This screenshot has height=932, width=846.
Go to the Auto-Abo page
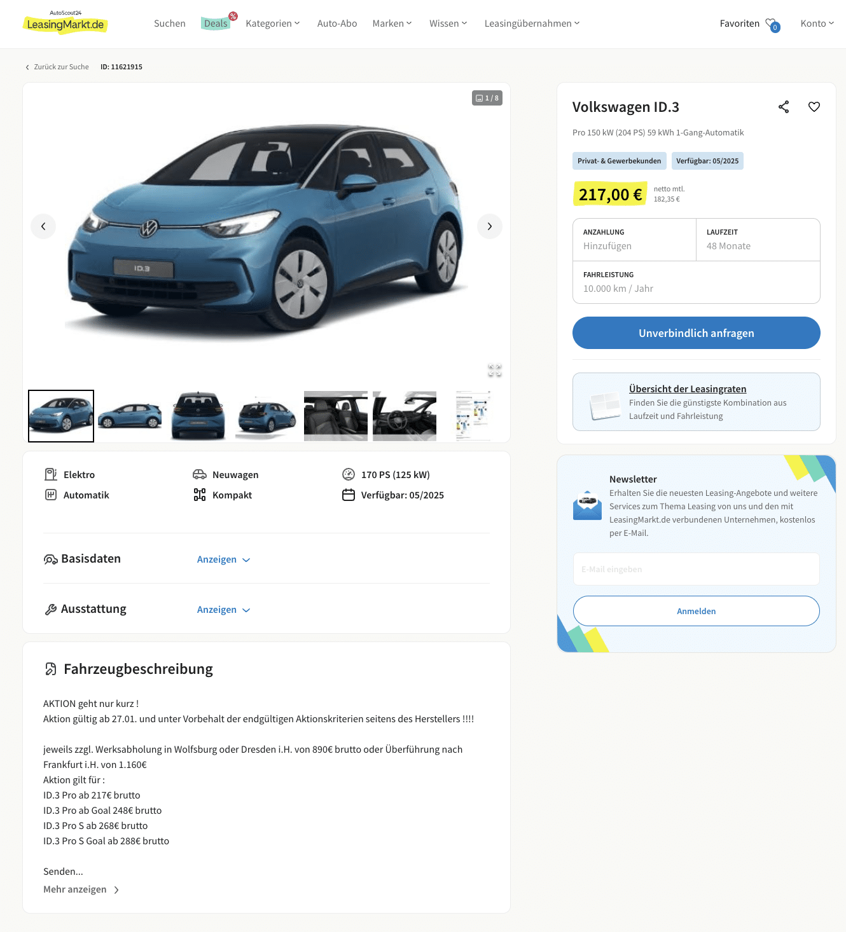(337, 24)
